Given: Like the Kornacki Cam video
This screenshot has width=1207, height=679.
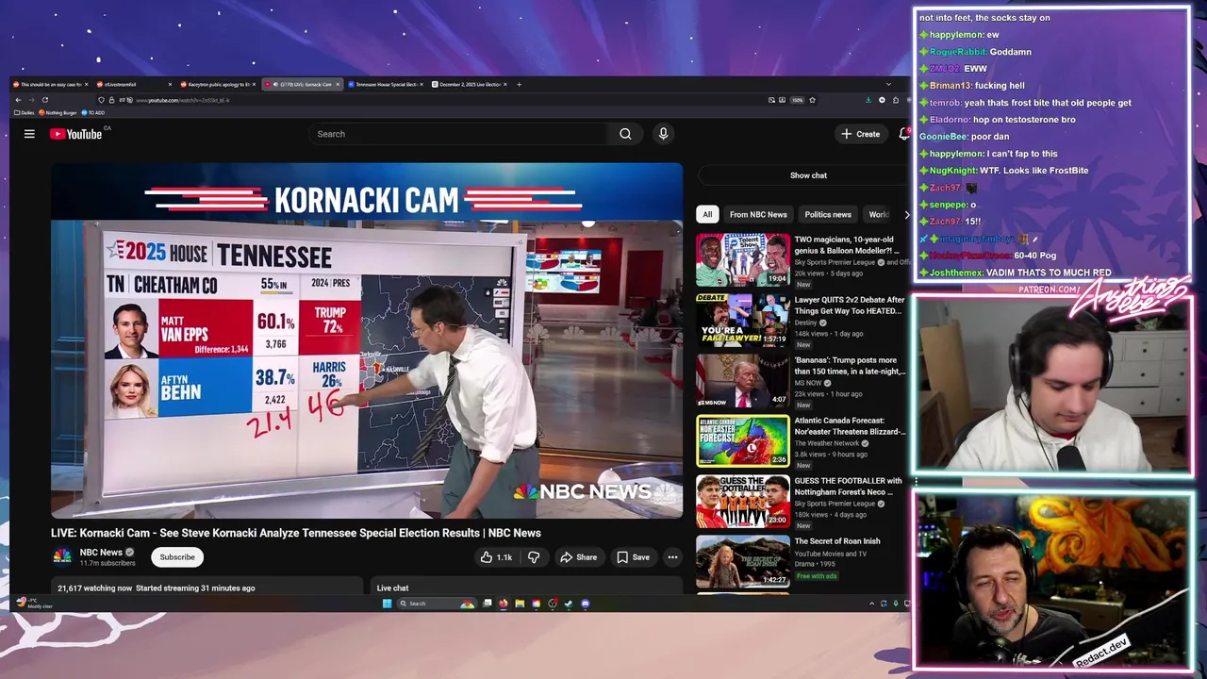Looking at the screenshot, I should [495, 557].
